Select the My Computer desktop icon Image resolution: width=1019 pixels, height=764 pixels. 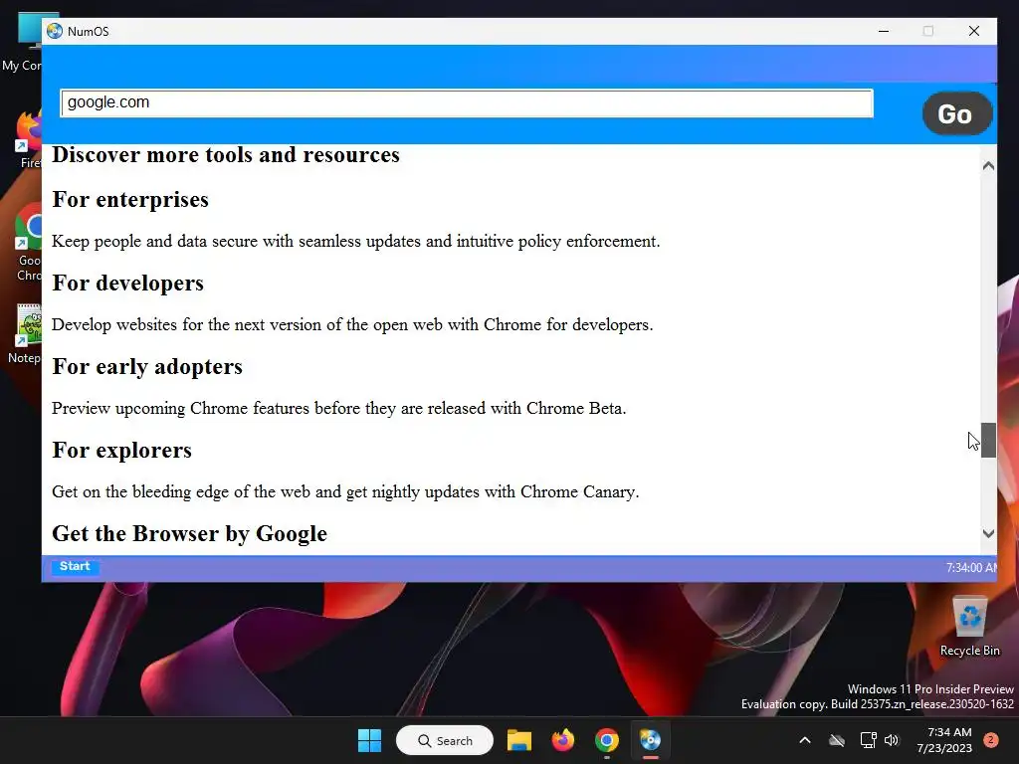23,42
